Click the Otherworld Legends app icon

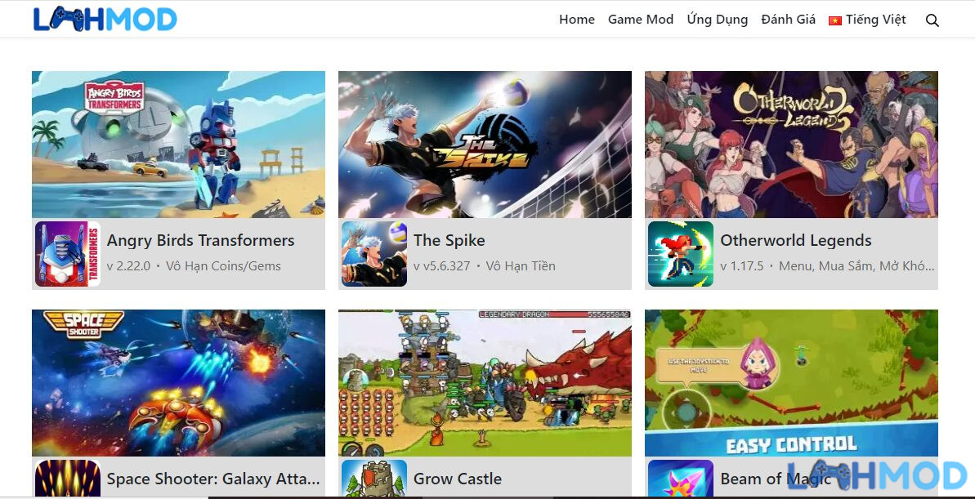tap(681, 253)
